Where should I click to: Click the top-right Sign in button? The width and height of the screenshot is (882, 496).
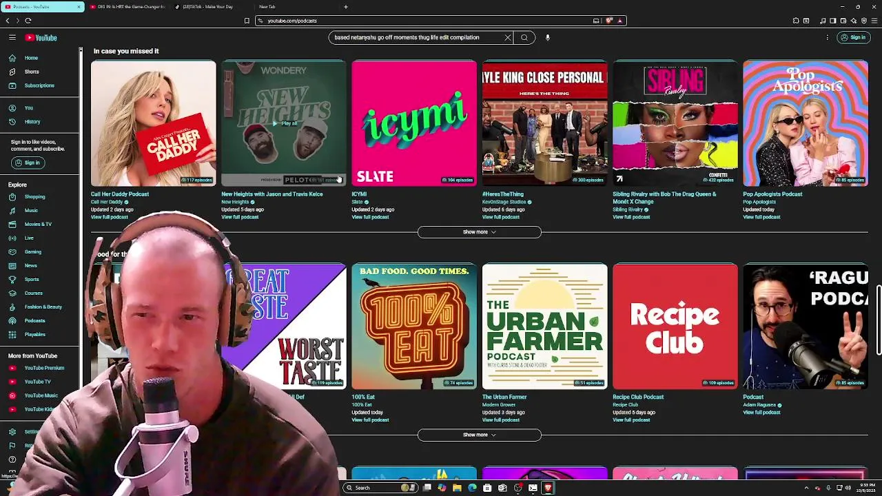(853, 38)
